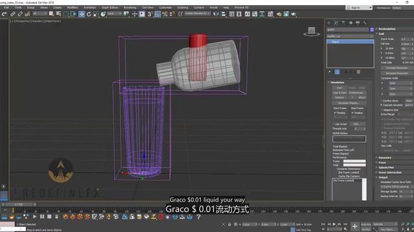The height and width of the screenshot is (232, 414).
Task: Toggle the Auto Key button
Action: (366, 224)
